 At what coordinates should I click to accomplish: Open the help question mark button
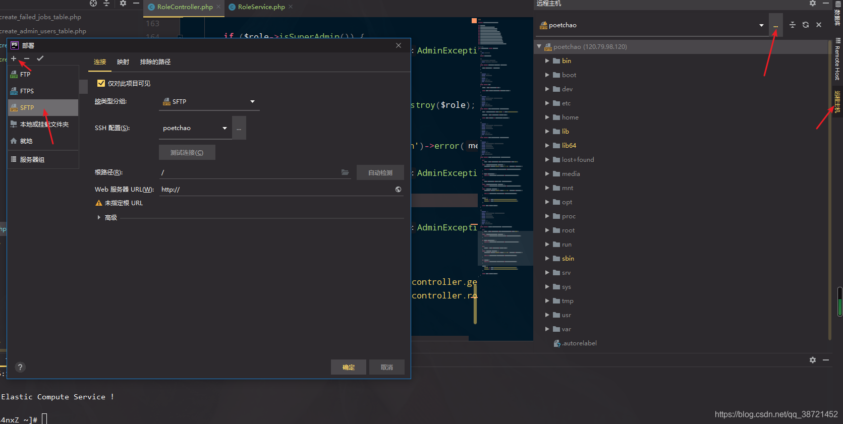point(20,367)
